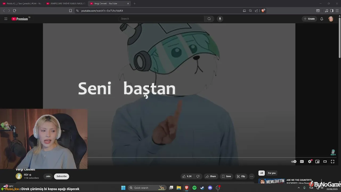Close the 'Vergi Cenneti' tab
Viewport: 341px width, 192px height.
pos(128,3)
